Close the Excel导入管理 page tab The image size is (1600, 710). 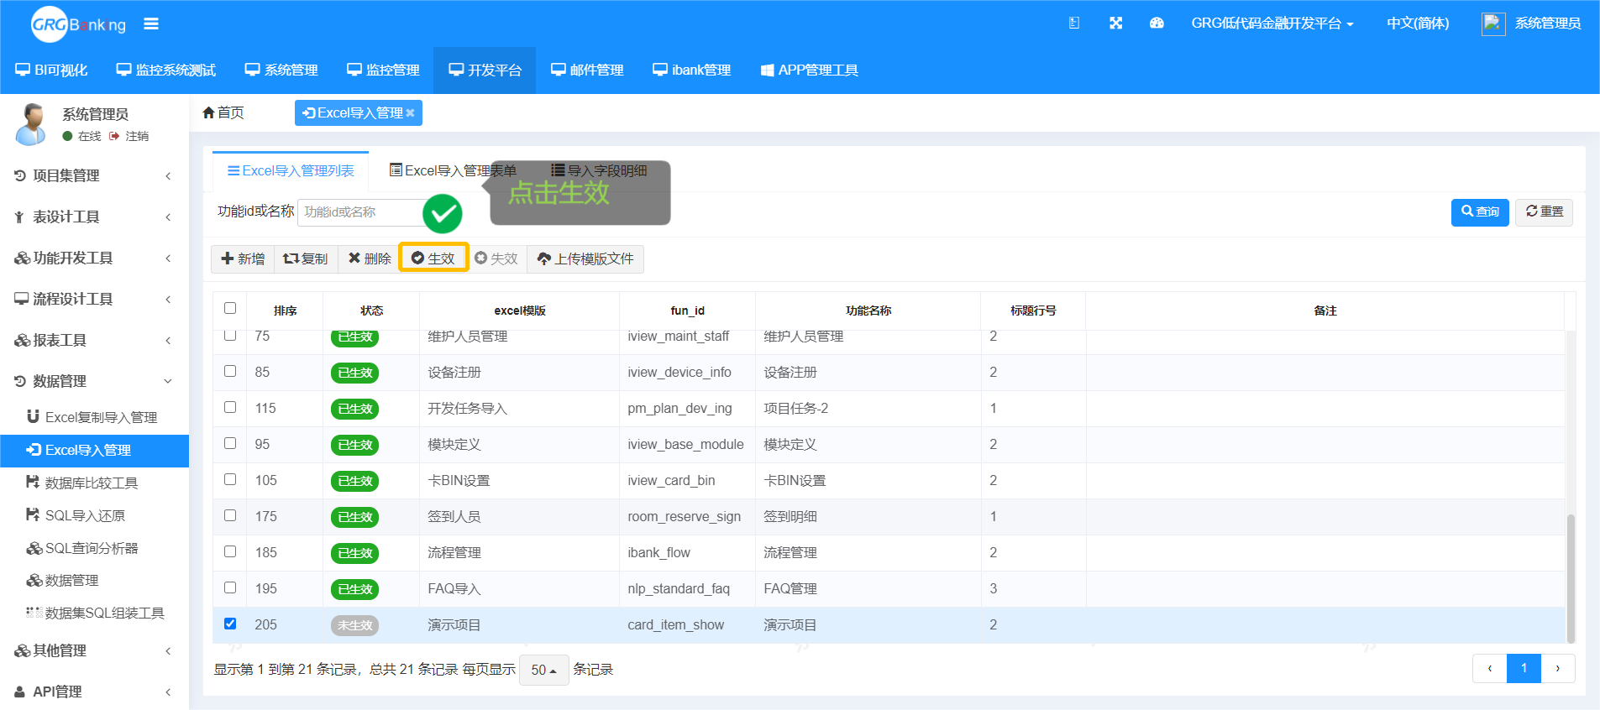pos(410,113)
